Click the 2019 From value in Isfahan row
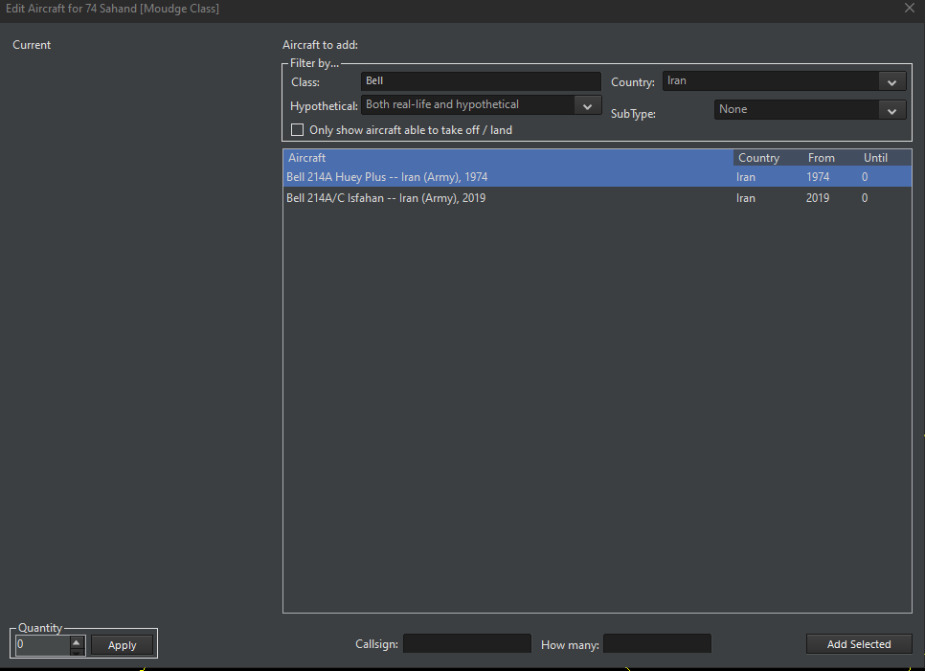925x671 pixels. coord(818,198)
